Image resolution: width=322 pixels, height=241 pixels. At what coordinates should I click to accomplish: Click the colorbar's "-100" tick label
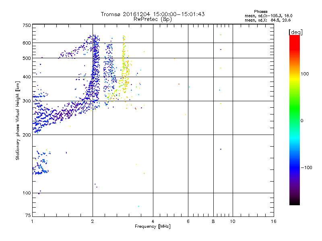pos(306,167)
